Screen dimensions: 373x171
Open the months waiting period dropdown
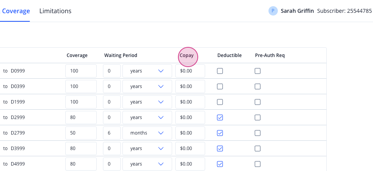tap(147, 133)
